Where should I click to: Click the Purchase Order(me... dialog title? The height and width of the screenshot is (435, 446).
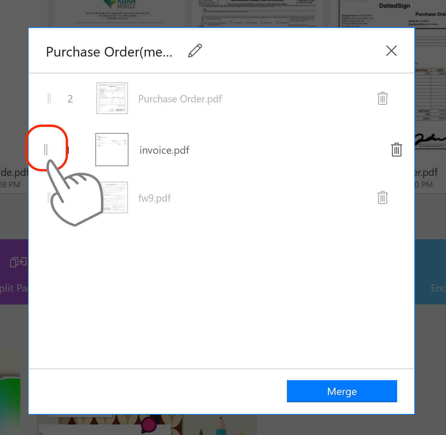pos(109,52)
